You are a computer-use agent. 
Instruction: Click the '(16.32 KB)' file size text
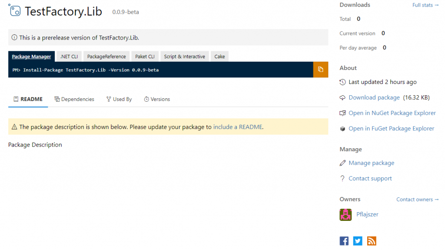pos(416,98)
